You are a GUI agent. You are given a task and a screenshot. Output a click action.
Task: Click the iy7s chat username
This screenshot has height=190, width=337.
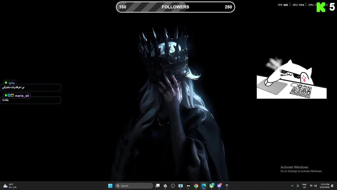click(x=12, y=83)
